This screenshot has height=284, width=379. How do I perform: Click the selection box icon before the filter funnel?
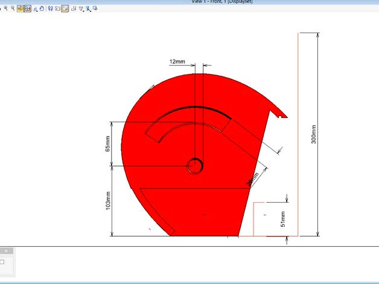[x=73, y=9]
